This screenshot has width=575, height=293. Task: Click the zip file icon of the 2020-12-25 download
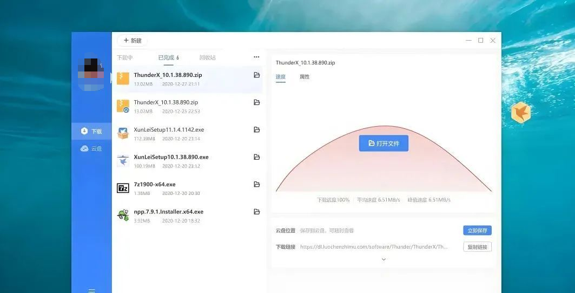coord(123,106)
